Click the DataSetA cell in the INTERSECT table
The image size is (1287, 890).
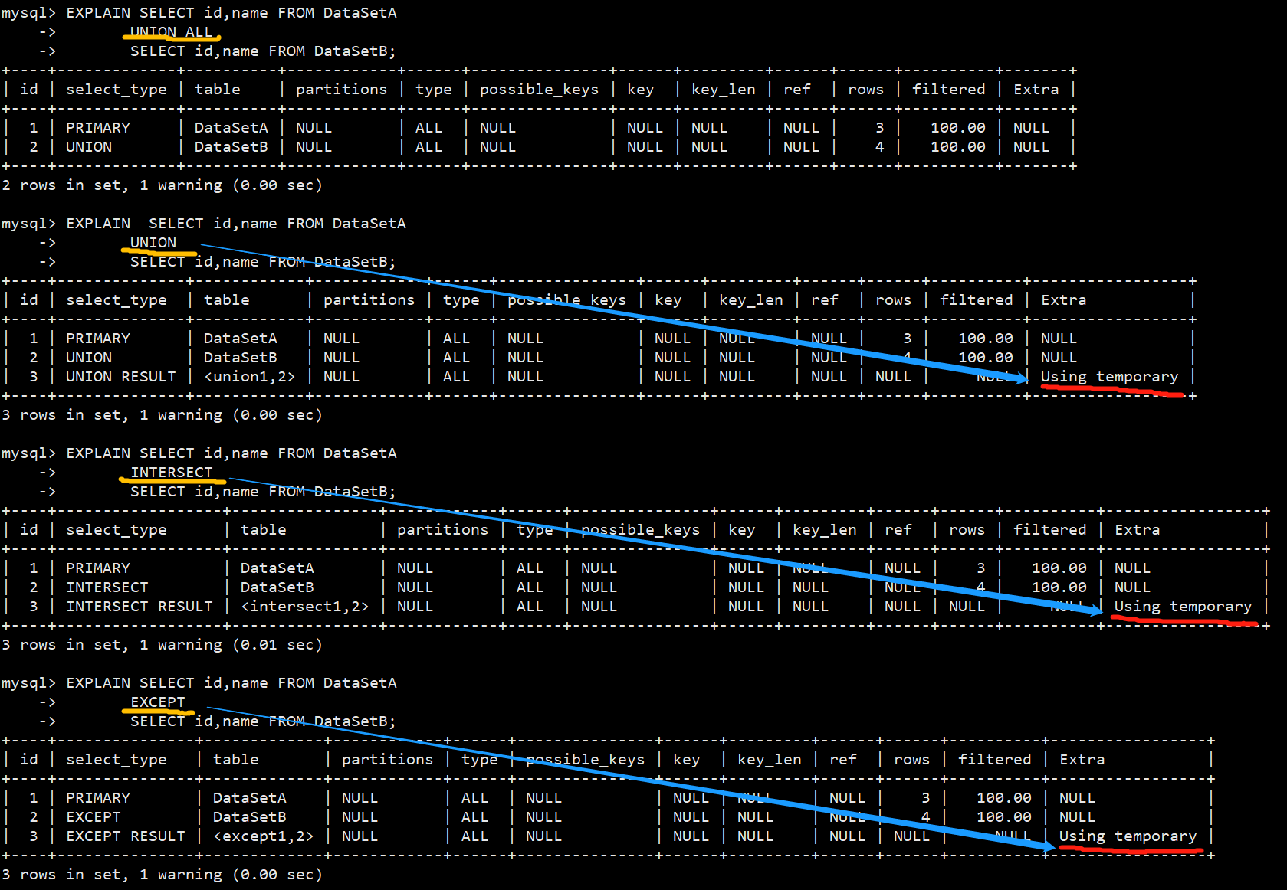(x=277, y=568)
